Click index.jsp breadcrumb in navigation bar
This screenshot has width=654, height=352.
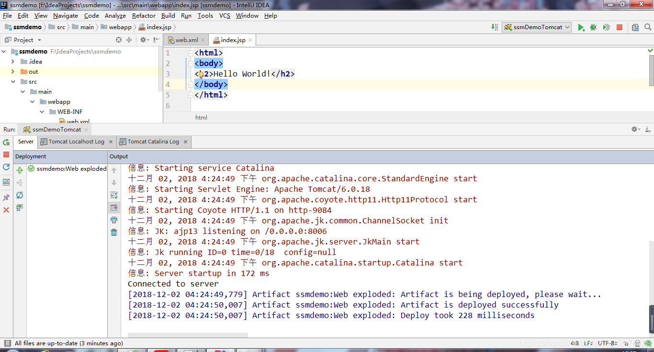click(155, 27)
